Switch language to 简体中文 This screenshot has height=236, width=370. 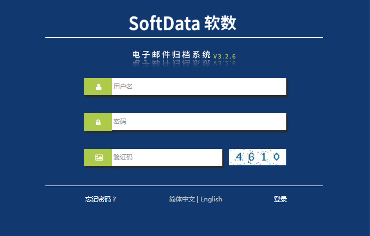pyautogui.click(x=182, y=199)
